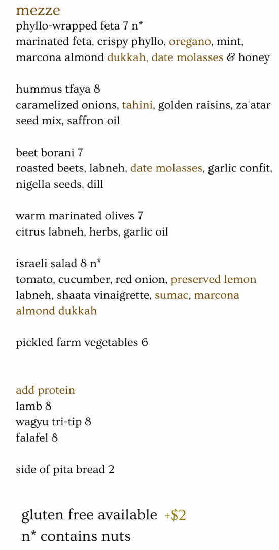The image size is (279, 550).
Task: Click dukkah, date molasses highlighted text
Action: pos(165,57)
